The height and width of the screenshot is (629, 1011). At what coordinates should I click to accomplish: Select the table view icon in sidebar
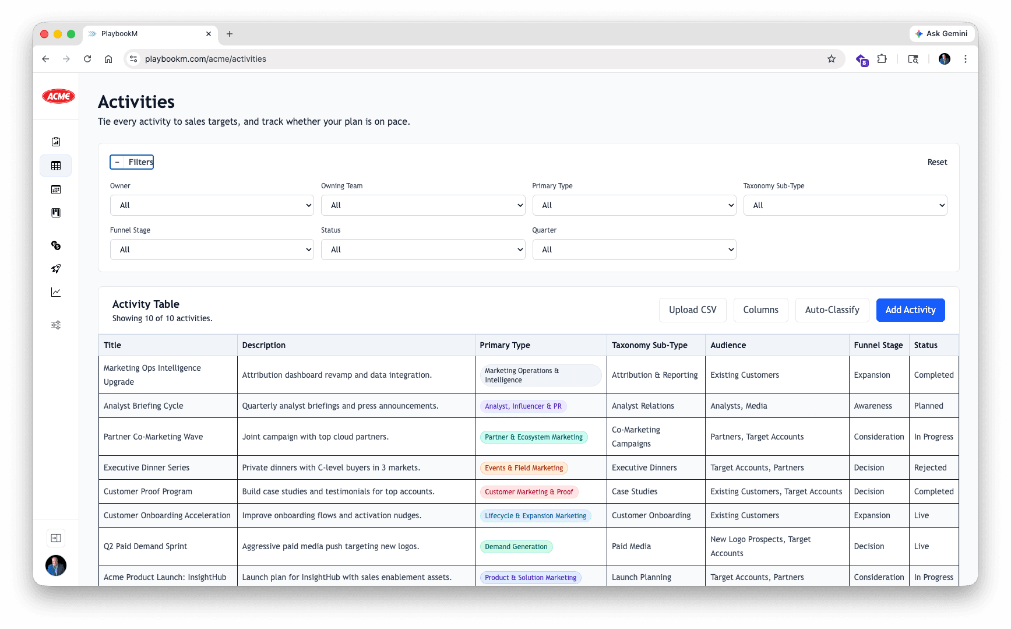(x=55, y=166)
